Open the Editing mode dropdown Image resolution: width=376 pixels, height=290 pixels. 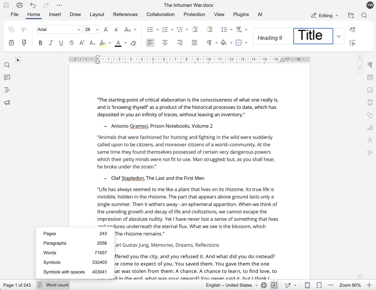(325, 15)
